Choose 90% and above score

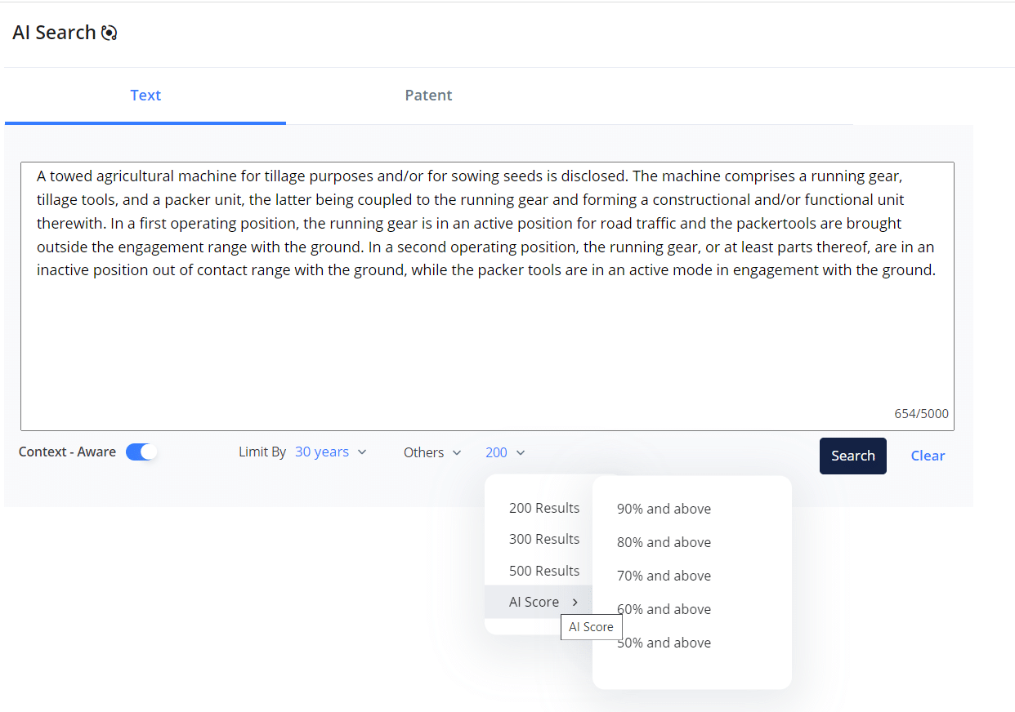point(664,509)
